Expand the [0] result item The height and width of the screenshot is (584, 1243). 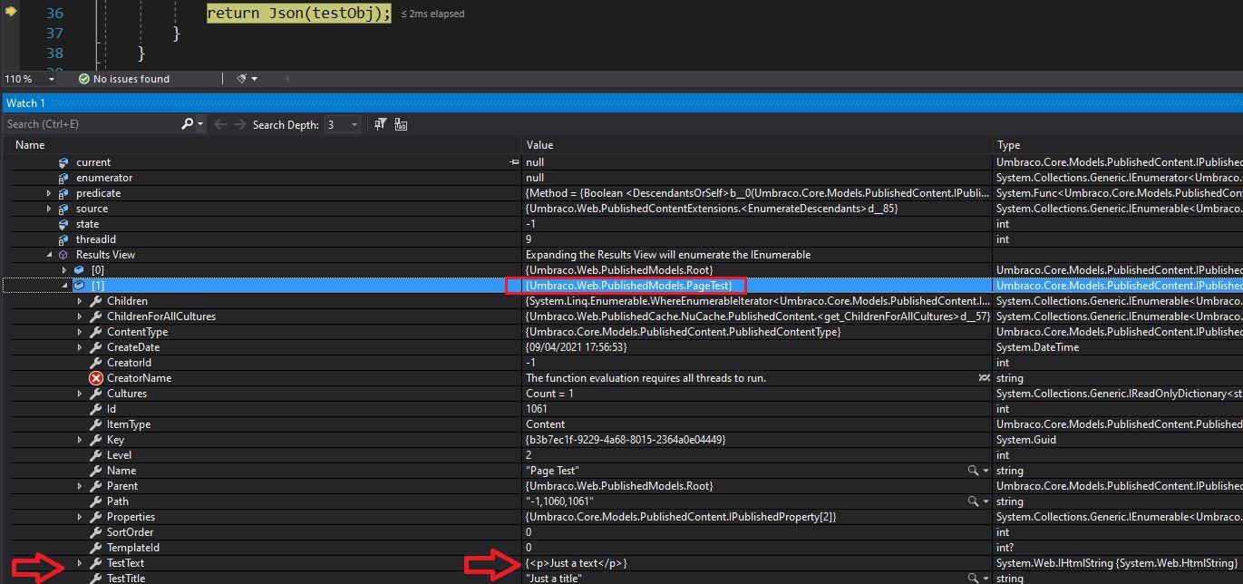[x=64, y=270]
